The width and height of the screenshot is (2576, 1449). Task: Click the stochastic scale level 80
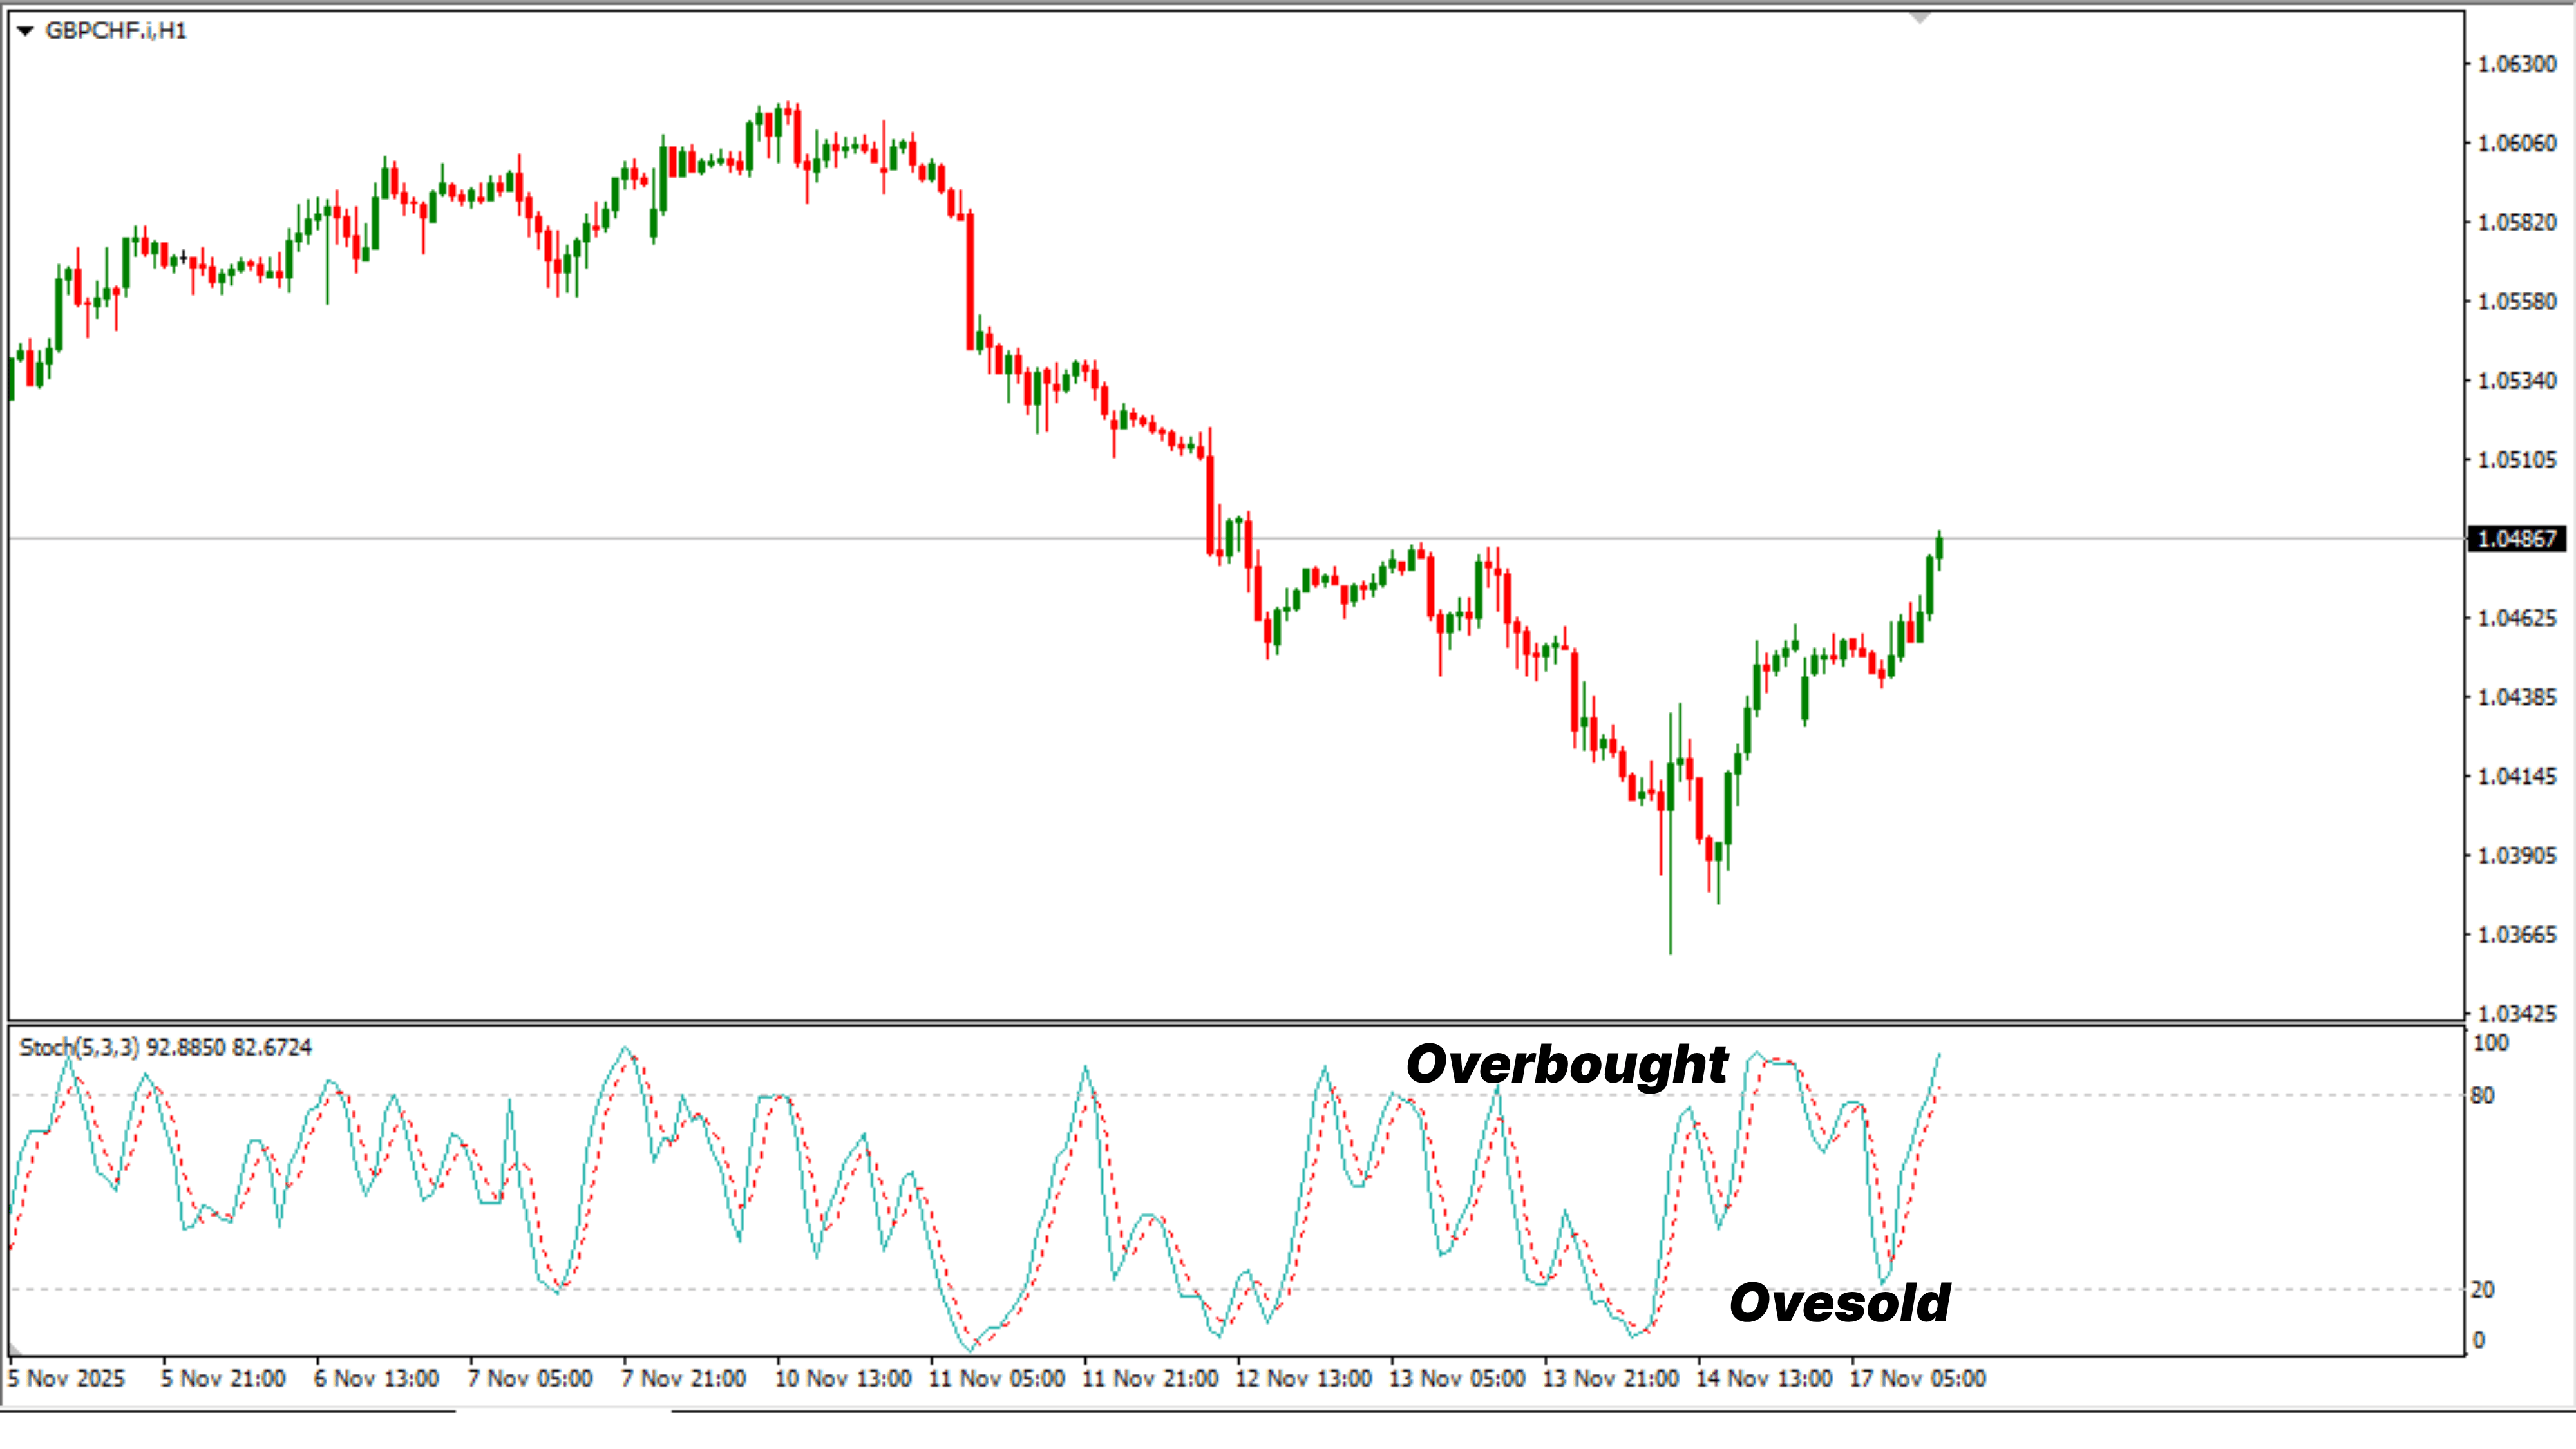tap(2482, 1096)
